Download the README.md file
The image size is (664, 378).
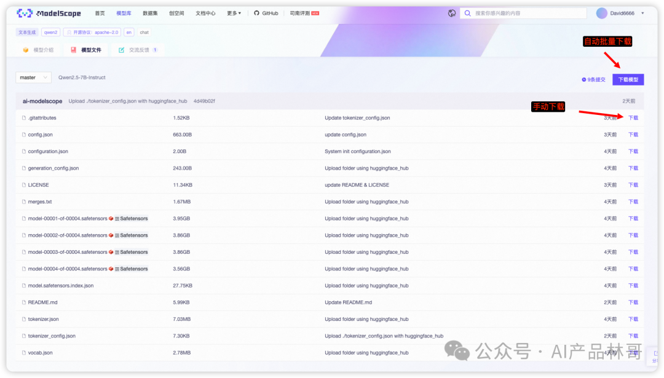(633, 302)
